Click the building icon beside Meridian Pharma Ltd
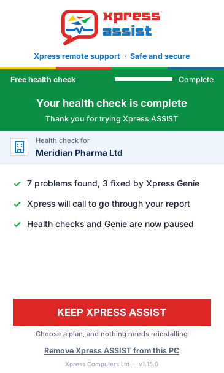Screen dimensions: 224x373 (x=19, y=147)
